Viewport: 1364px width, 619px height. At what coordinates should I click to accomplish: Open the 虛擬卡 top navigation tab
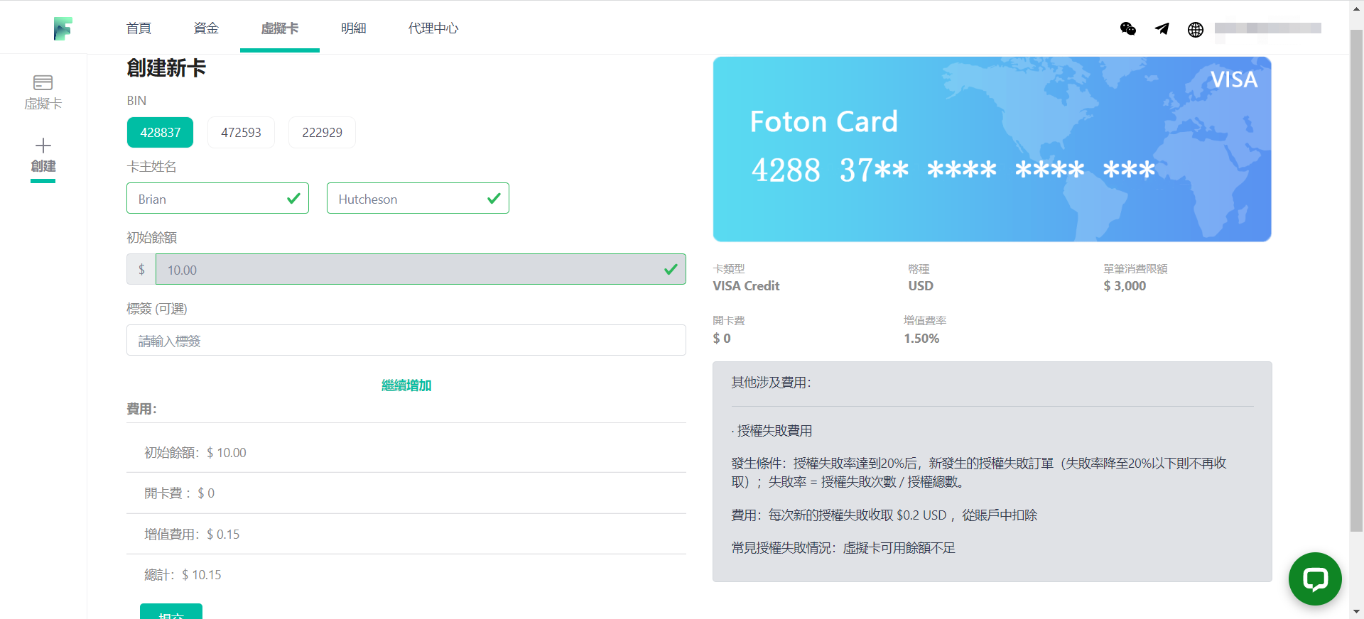point(280,28)
